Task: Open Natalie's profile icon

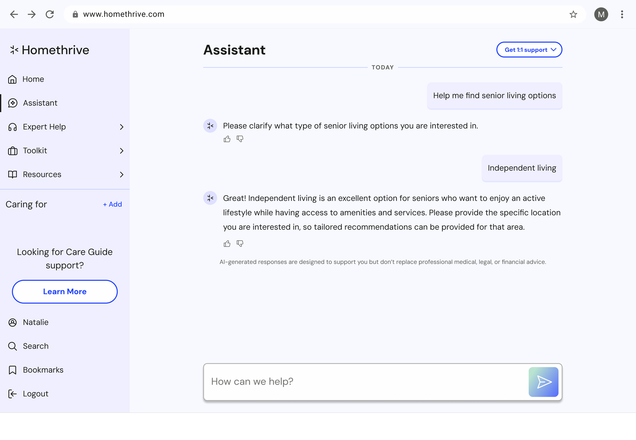Action: click(12, 322)
